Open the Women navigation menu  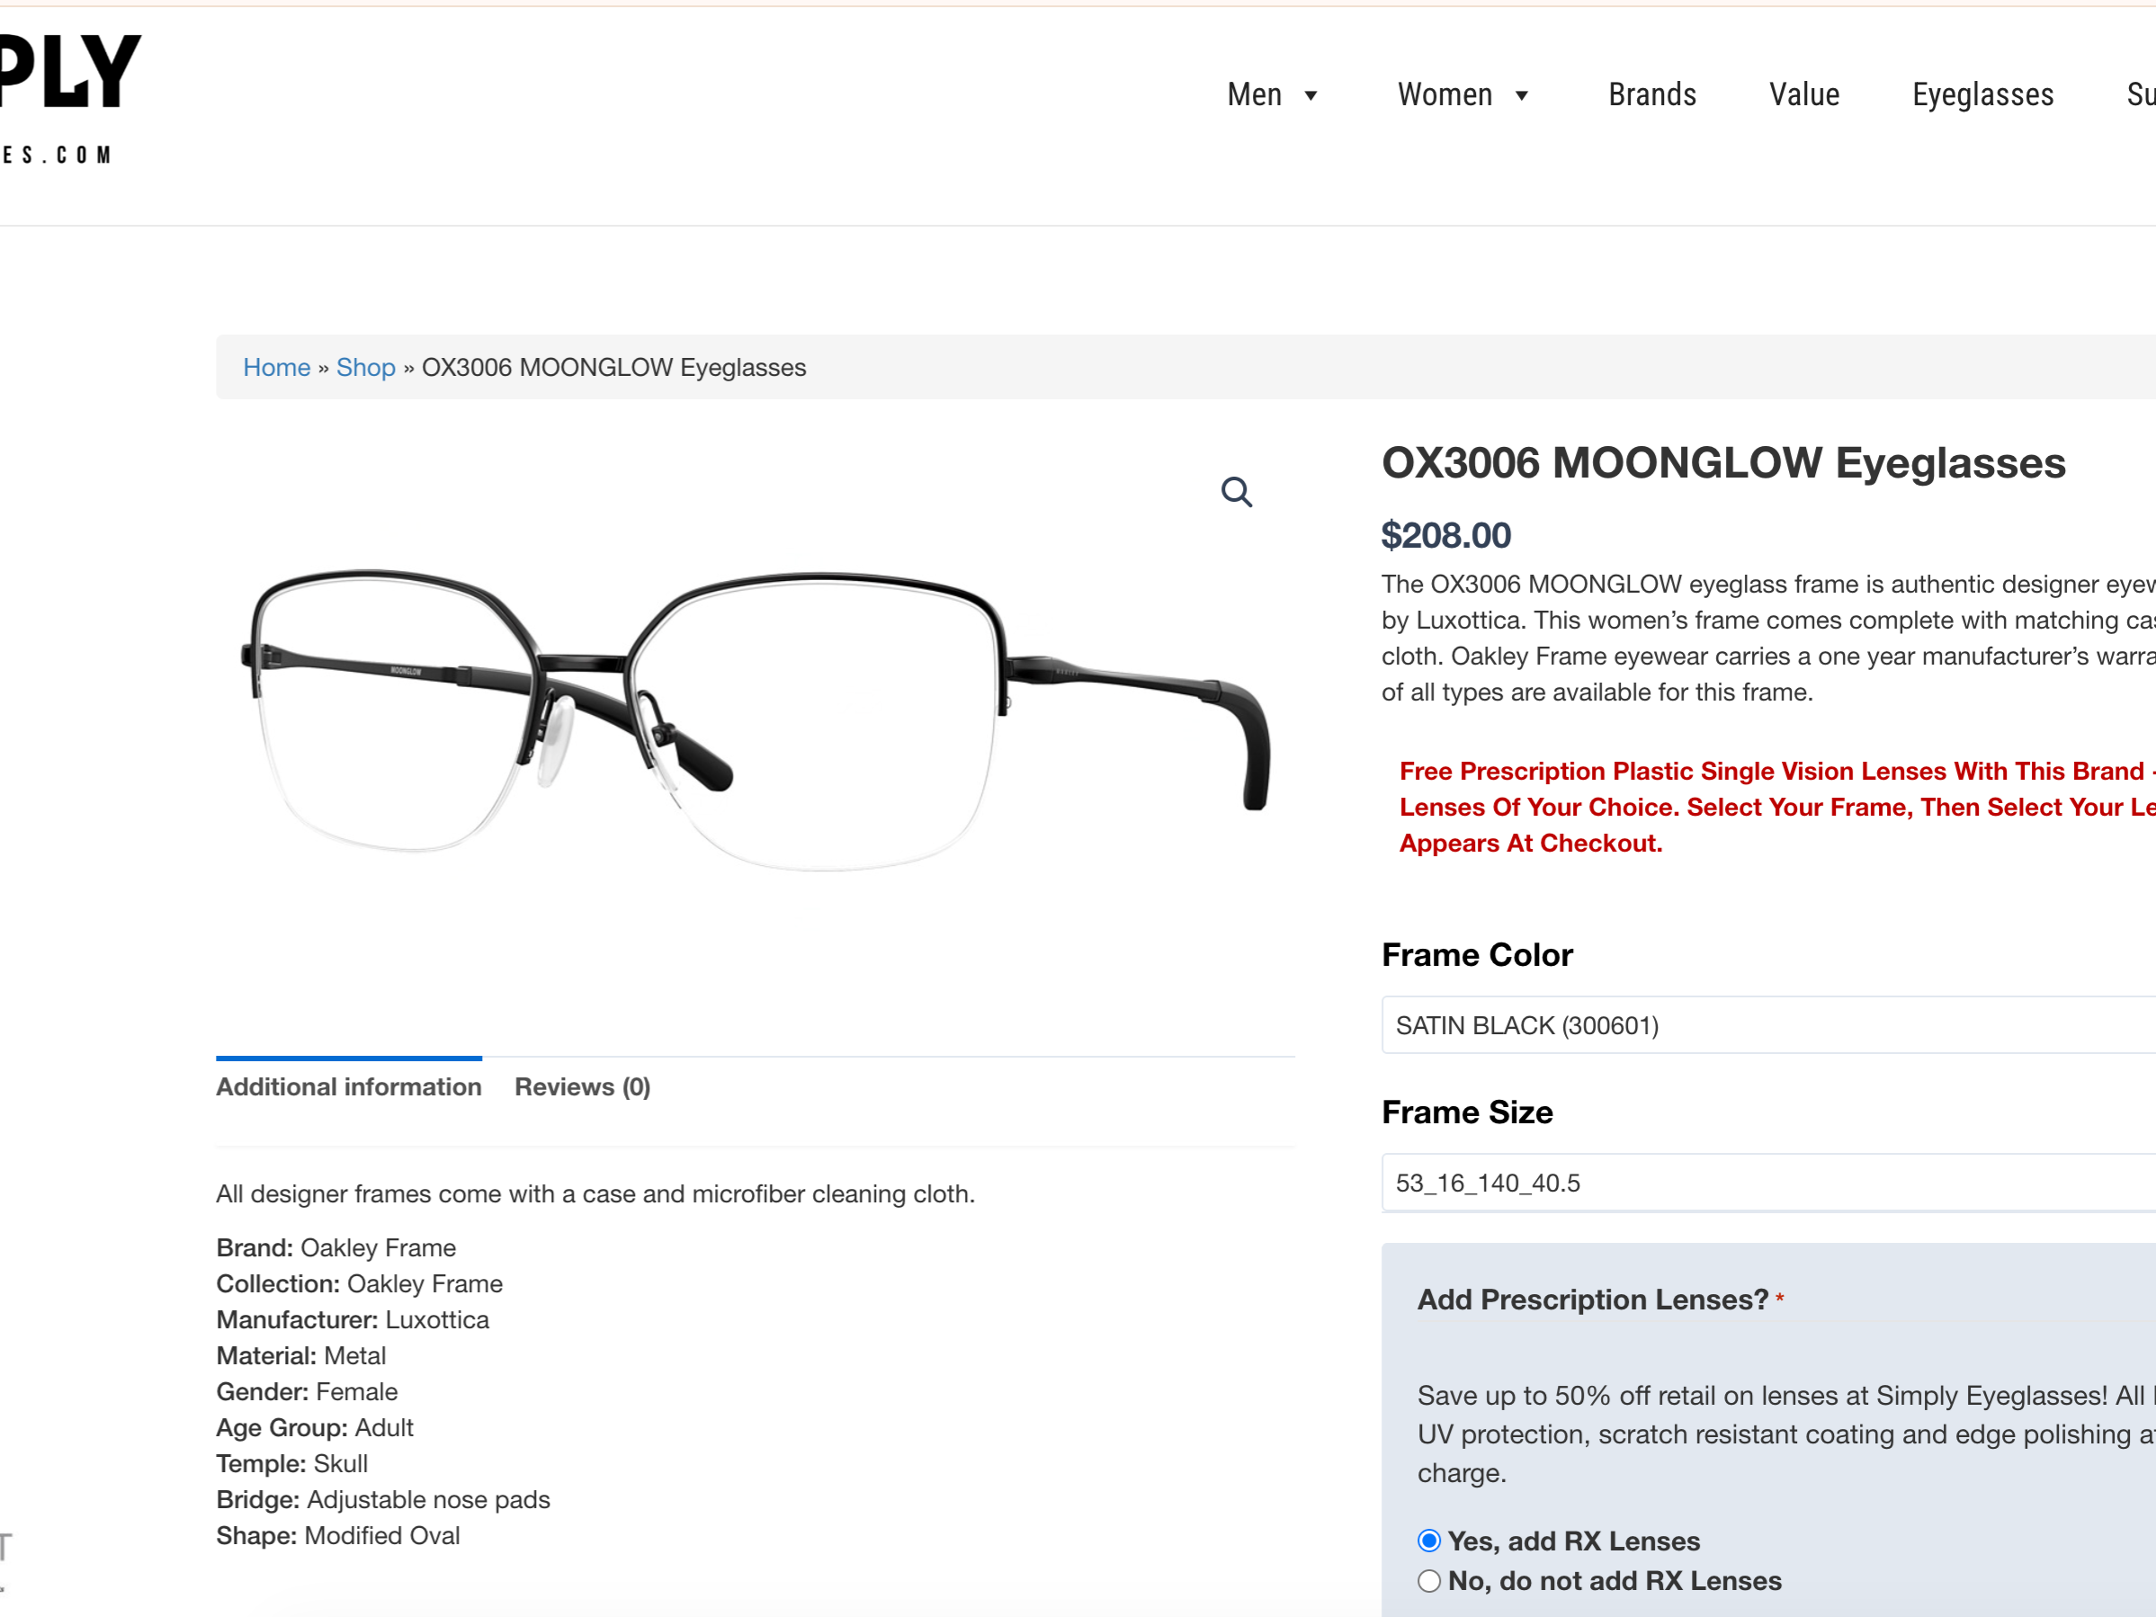click(1445, 94)
